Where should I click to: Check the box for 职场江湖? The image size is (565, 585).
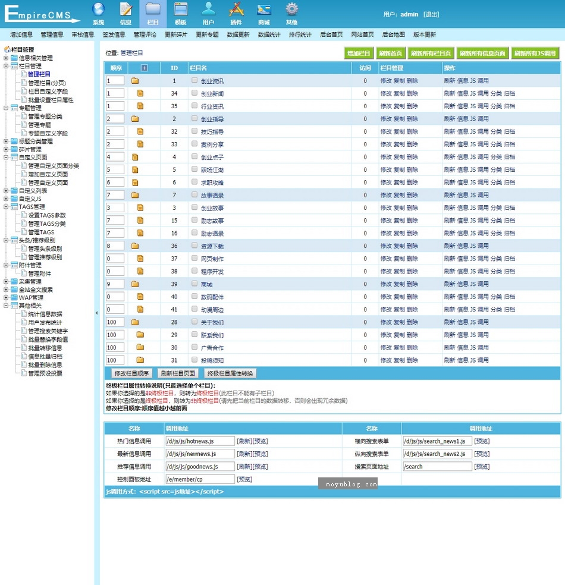pos(194,169)
